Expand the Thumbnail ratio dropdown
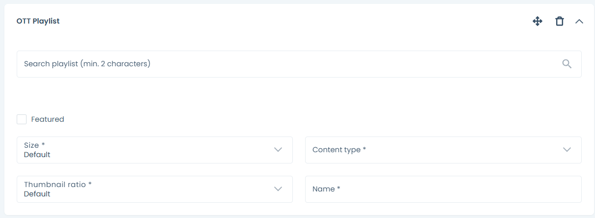This screenshot has height=218, width=595. pos(147,189)
